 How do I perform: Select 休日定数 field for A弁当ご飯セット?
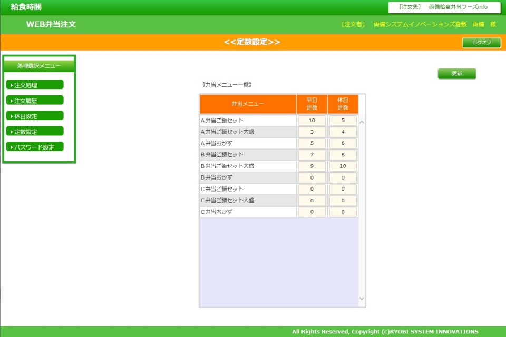coord(343,120)
